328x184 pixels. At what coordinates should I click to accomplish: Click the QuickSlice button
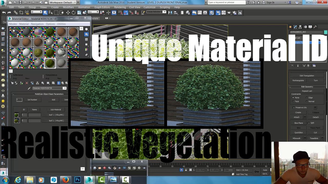coord(299,133)
